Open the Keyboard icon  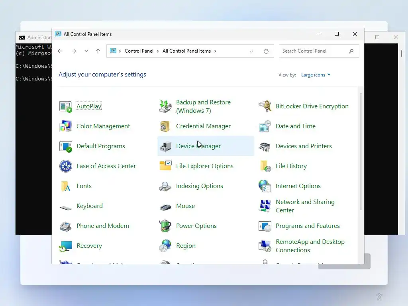(66, 207)
